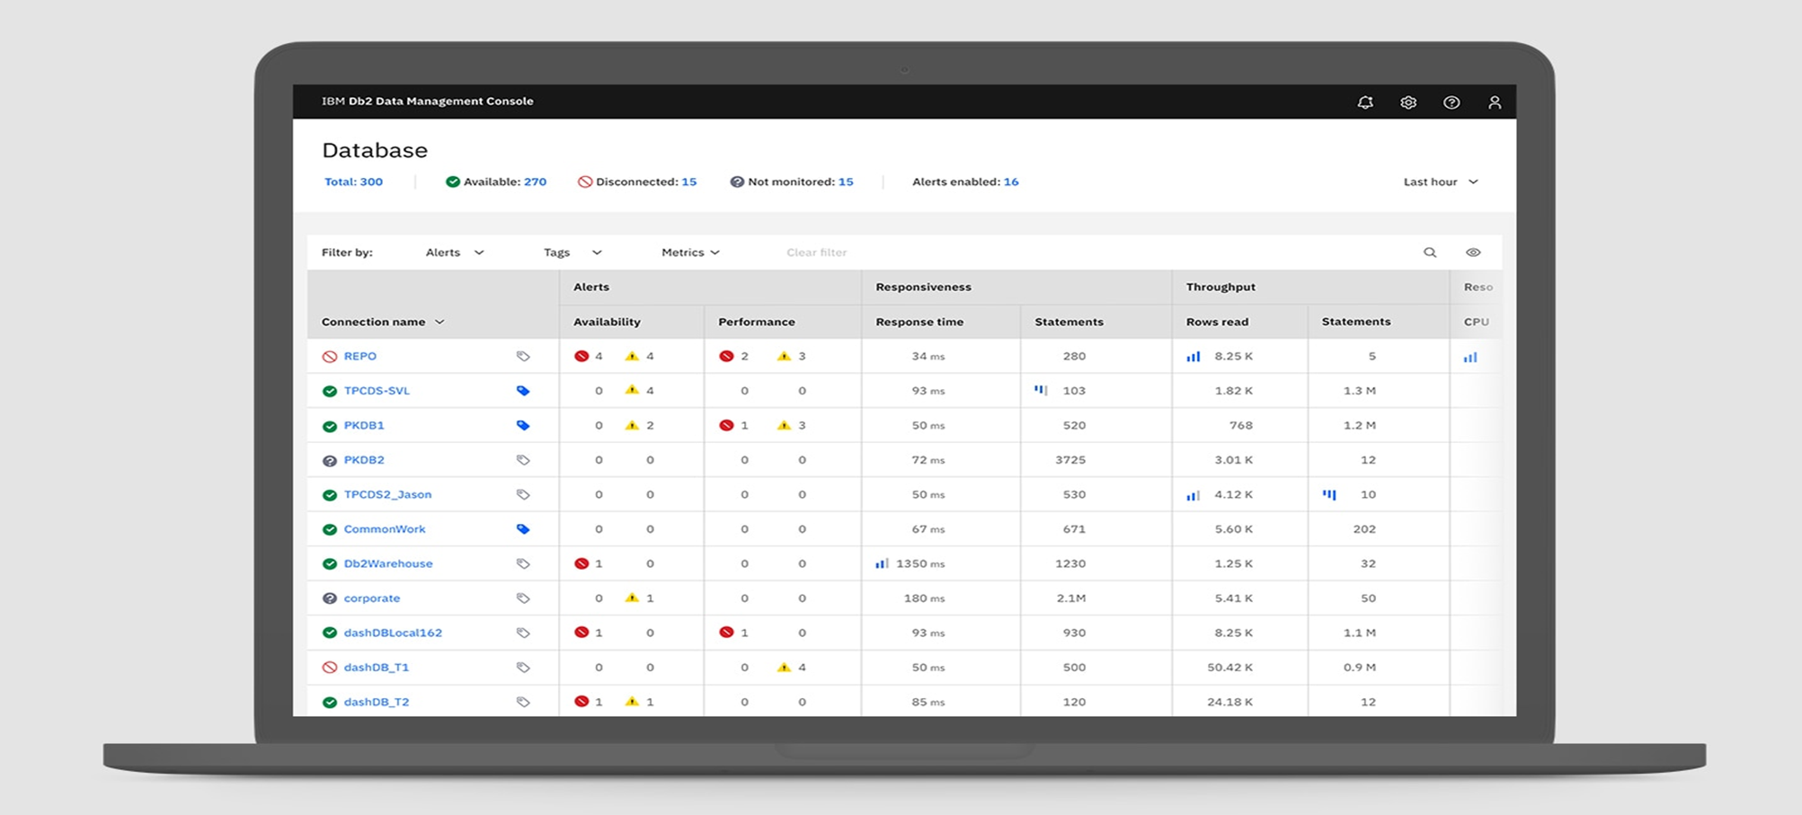Click the tag icon next to Db2Warehouse
Viewport: 1802px width, 815px height.
click(x=524, y=563)
